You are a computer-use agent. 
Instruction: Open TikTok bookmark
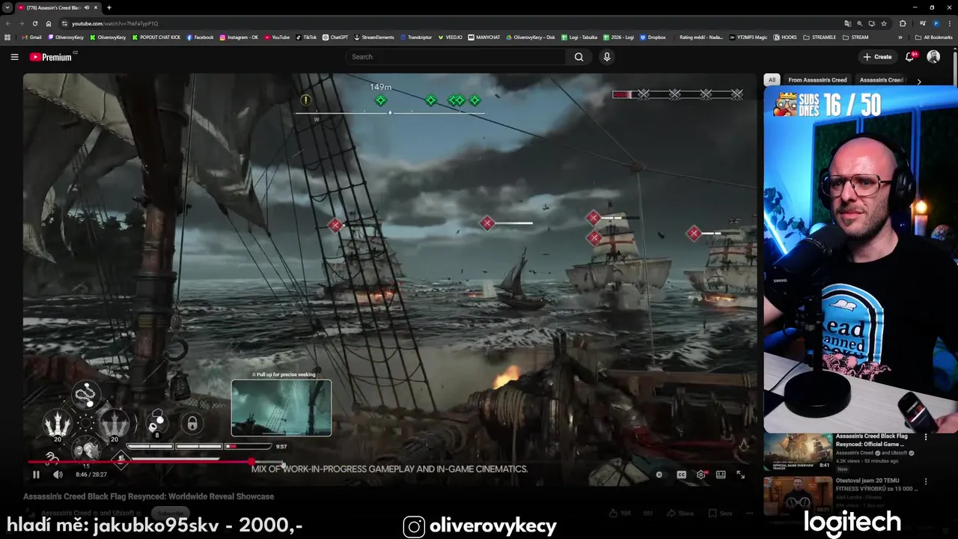point(306,37)
